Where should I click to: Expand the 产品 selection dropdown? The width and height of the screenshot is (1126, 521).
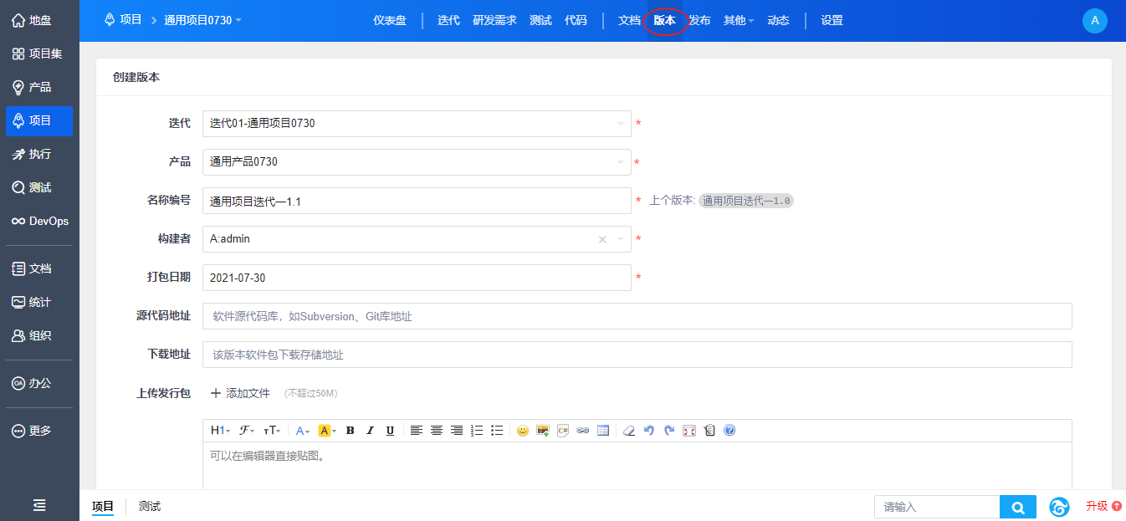point(417,162)
